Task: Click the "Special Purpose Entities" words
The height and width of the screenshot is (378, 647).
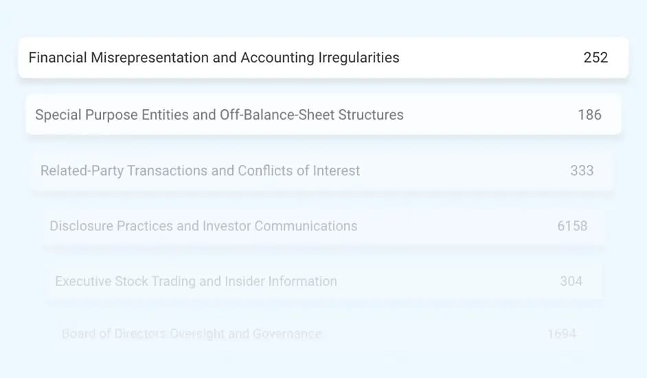Action: pyautogui.click(x=112, y=115)
